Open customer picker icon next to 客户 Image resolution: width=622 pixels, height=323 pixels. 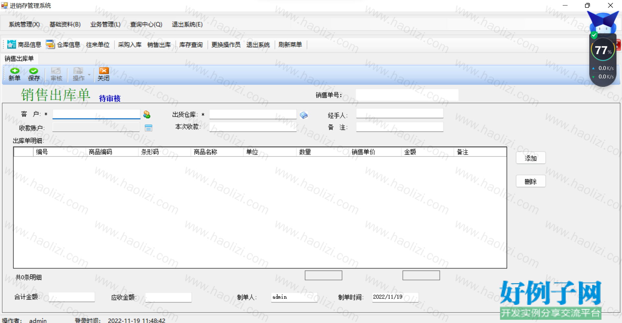pos(147,114)
